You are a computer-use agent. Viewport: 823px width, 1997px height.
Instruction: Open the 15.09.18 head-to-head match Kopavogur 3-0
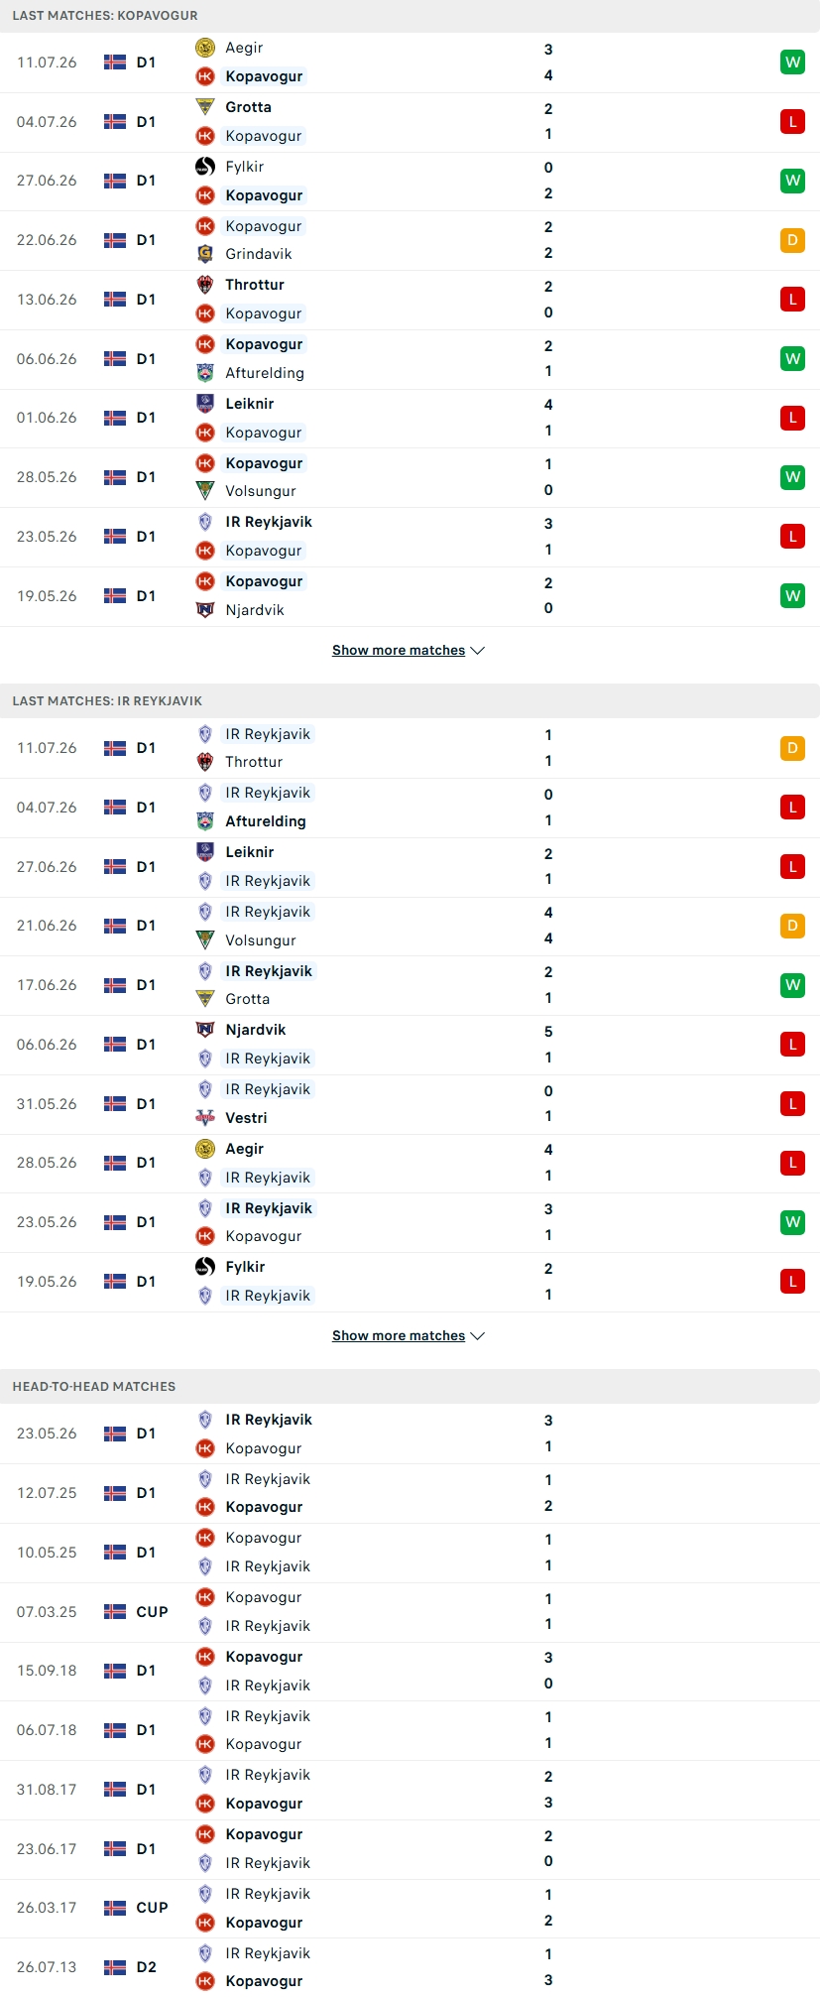[x=411, y=1672]
